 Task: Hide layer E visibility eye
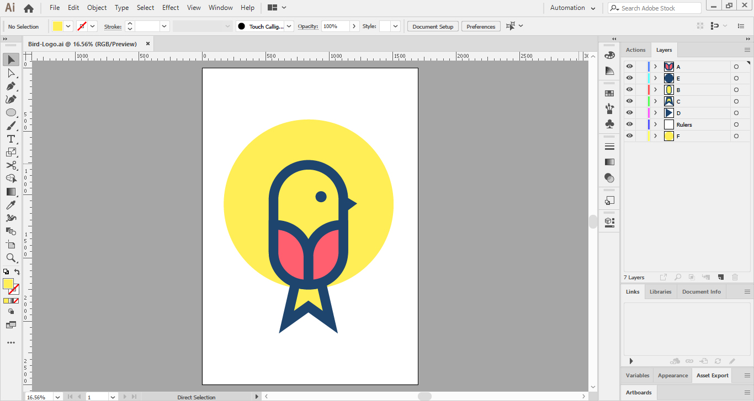tap(629, 78)
